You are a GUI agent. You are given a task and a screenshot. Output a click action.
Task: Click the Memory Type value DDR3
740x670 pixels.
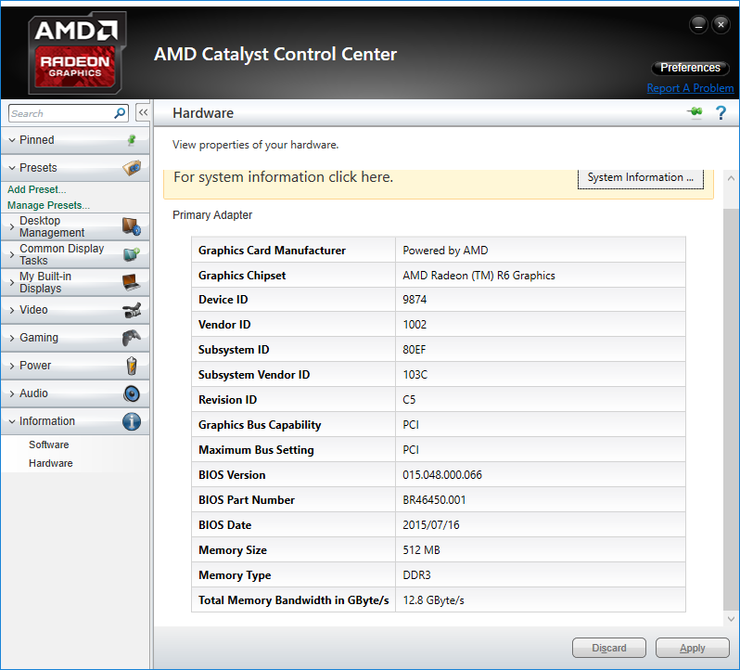(x=416, y=574)
